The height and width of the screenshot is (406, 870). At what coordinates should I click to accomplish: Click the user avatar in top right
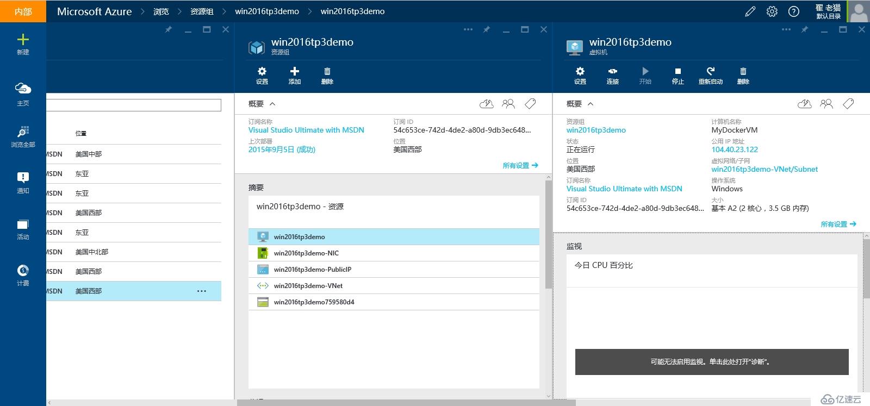click(859, 11)
